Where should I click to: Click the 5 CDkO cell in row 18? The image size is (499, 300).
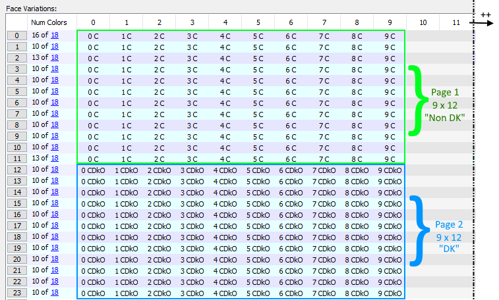coord(258,237)
